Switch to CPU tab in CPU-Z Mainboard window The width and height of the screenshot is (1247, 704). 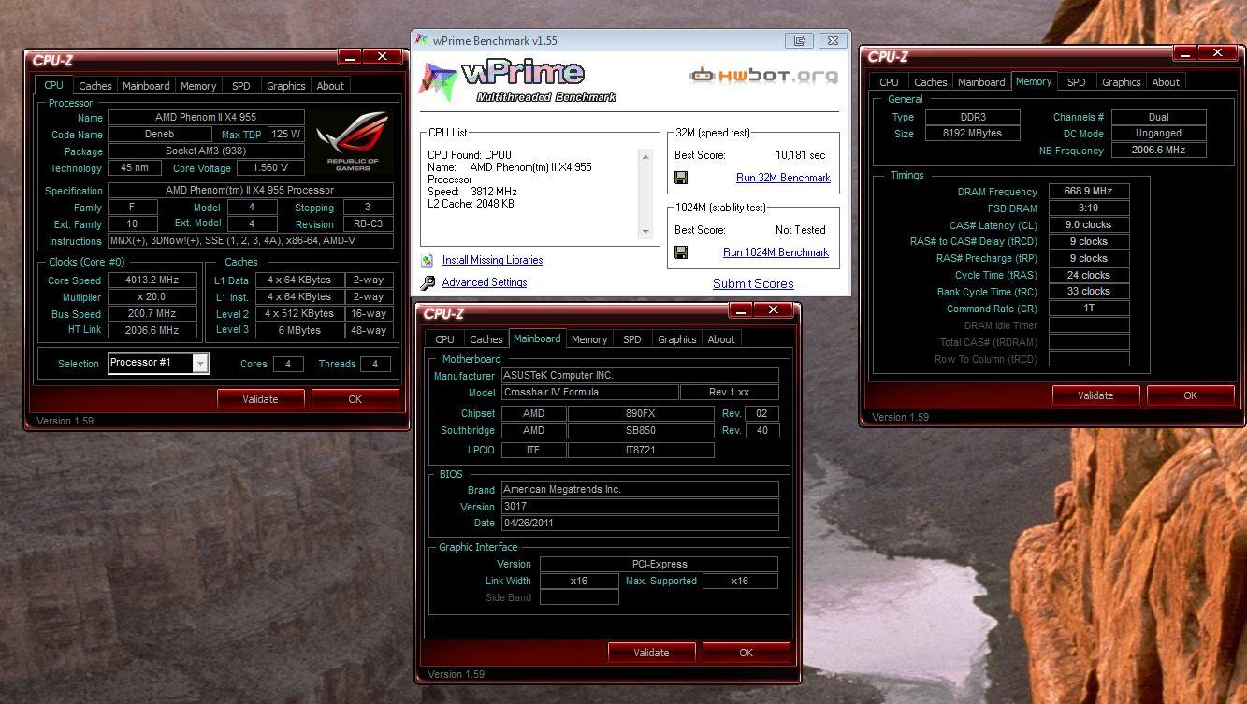pyautogui.click(x=444, y=339)
